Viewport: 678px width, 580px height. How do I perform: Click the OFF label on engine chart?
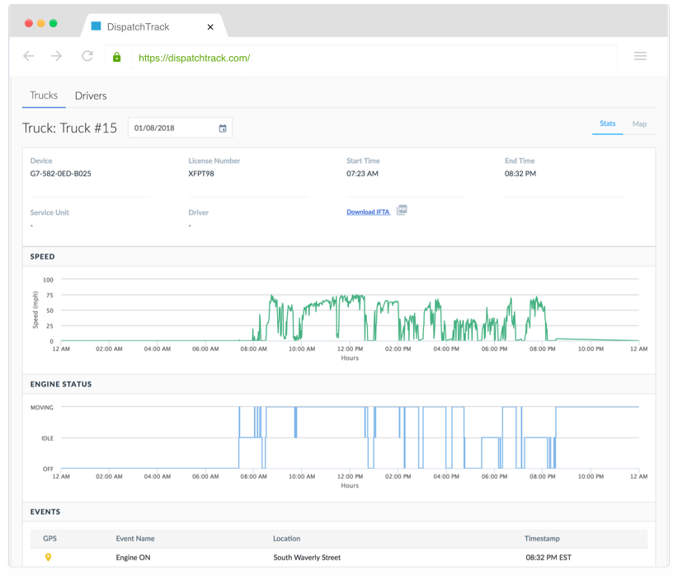pos(48,469)
